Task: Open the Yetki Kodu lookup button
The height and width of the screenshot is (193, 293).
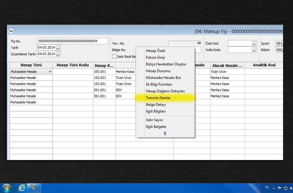Action: coord(254,50)
